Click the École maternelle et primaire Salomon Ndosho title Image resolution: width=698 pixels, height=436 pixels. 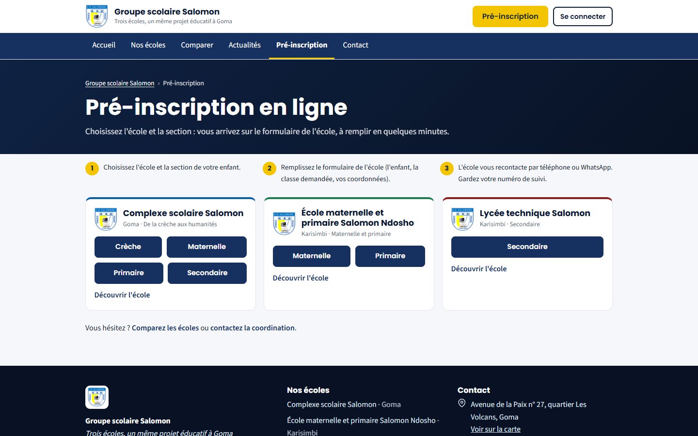358,218
